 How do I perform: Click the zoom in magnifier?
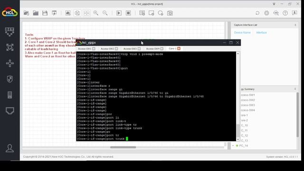click(96, 13)
